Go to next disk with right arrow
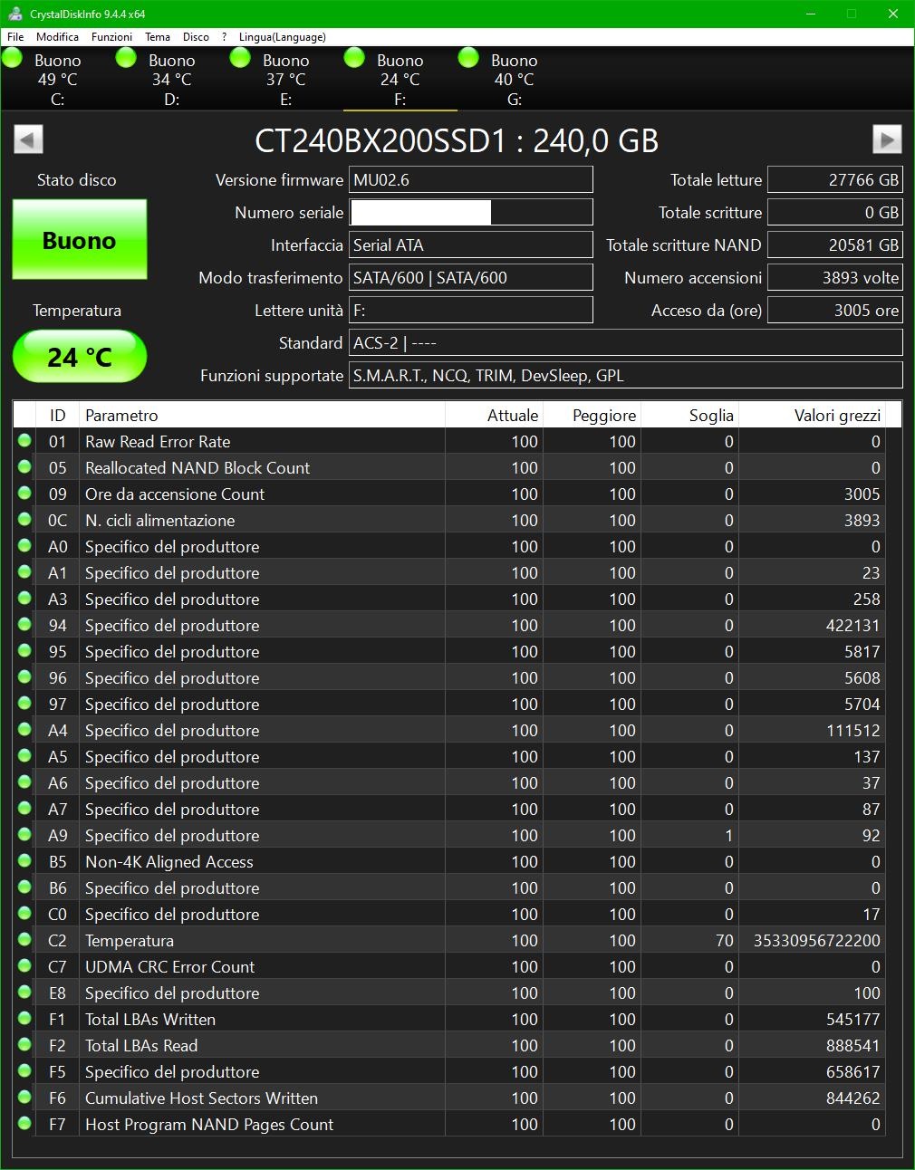This screenshot has height=1170, width=915. tap(887, 139)
